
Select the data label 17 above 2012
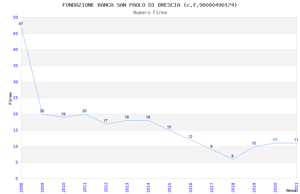pyautogui.click(x=106, y=121)
